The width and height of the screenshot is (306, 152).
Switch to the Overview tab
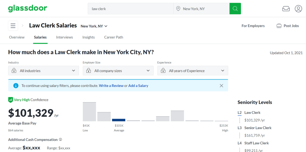coord(17,37)
